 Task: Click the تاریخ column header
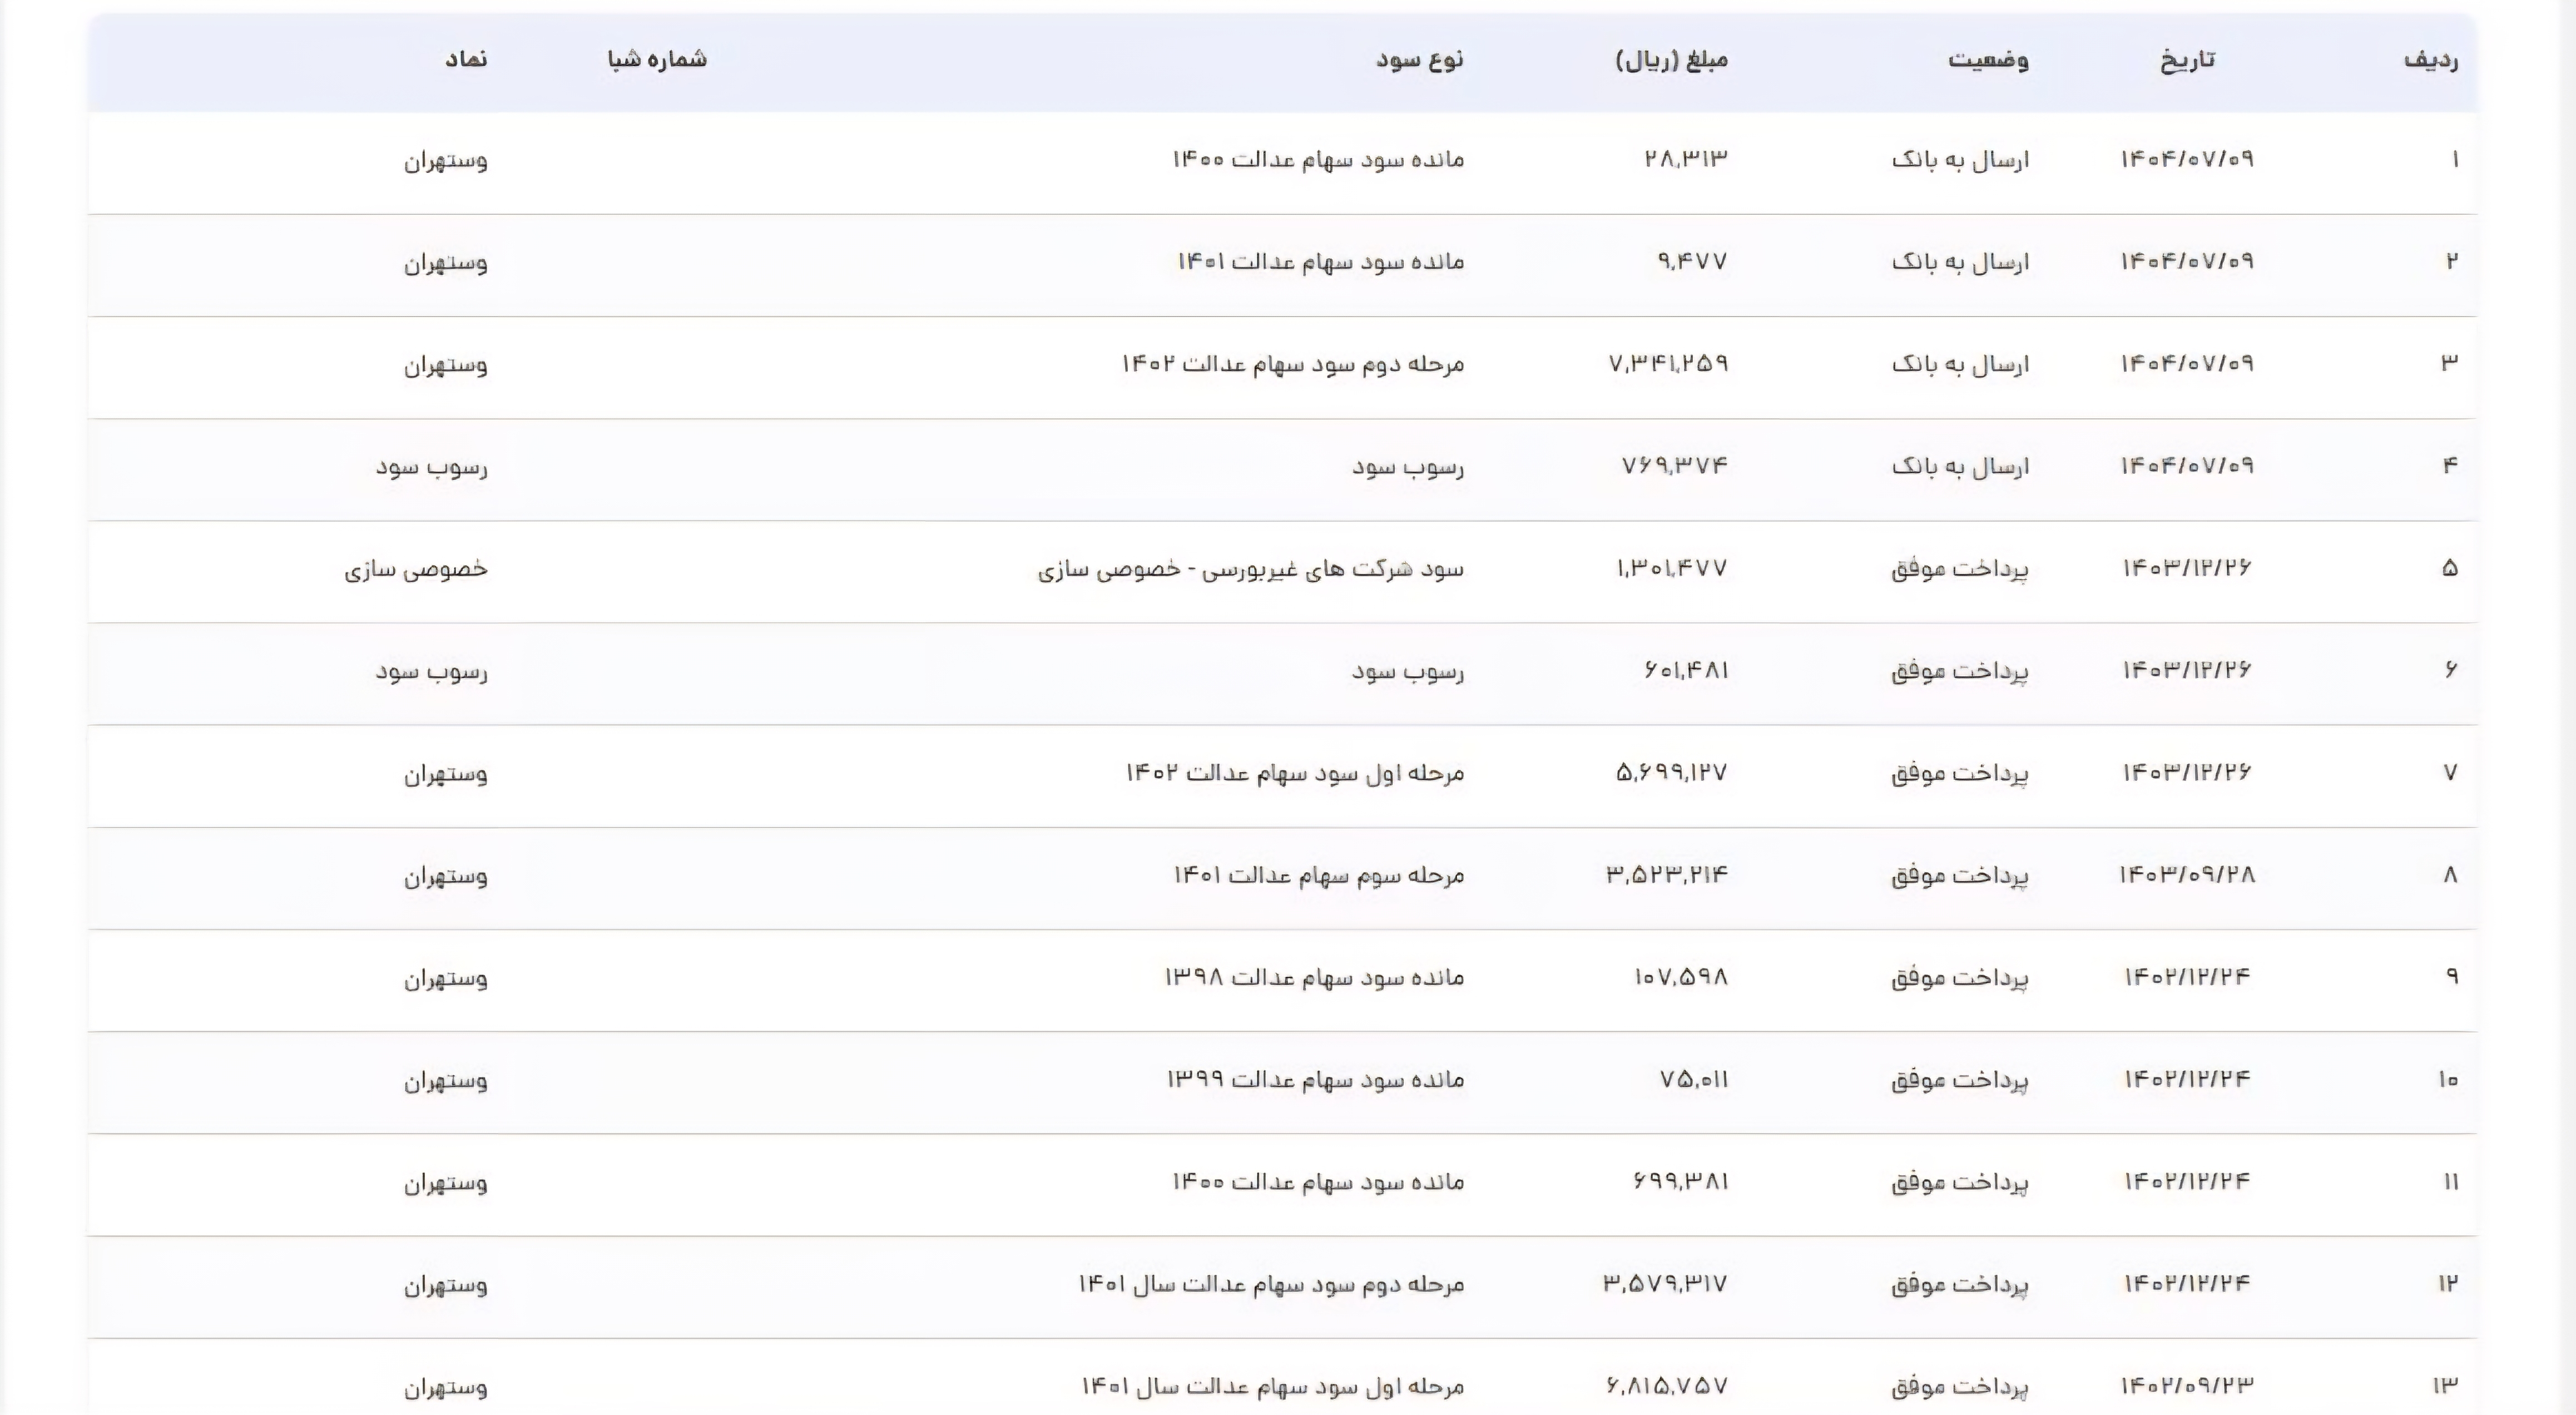click(x=2187, y=60)
